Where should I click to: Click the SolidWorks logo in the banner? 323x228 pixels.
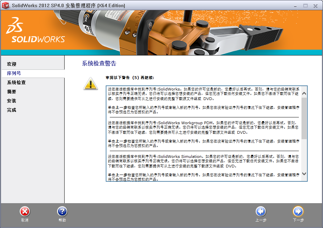click(35, 30)
